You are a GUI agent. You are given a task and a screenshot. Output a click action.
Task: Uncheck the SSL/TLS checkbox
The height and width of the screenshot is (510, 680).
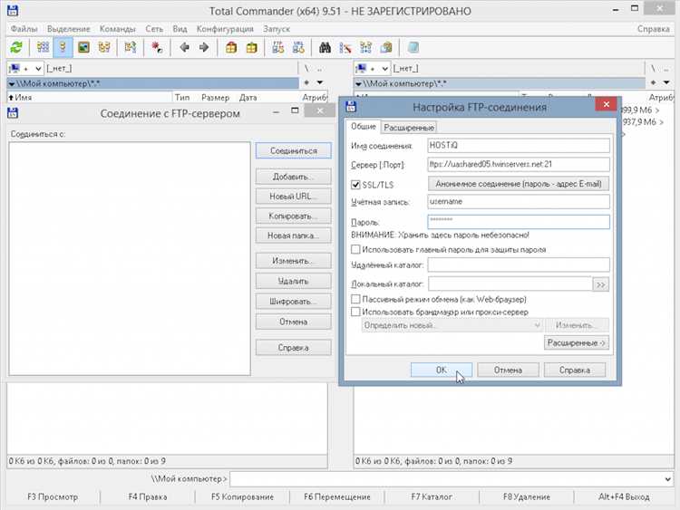[x=355, y=184]
